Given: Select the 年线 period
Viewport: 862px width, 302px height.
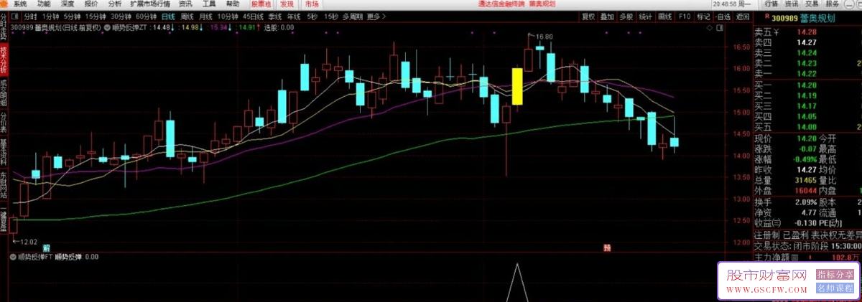Looking at the screenshot, I should coord(294,15).
